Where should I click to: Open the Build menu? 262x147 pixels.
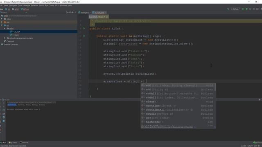41,5
